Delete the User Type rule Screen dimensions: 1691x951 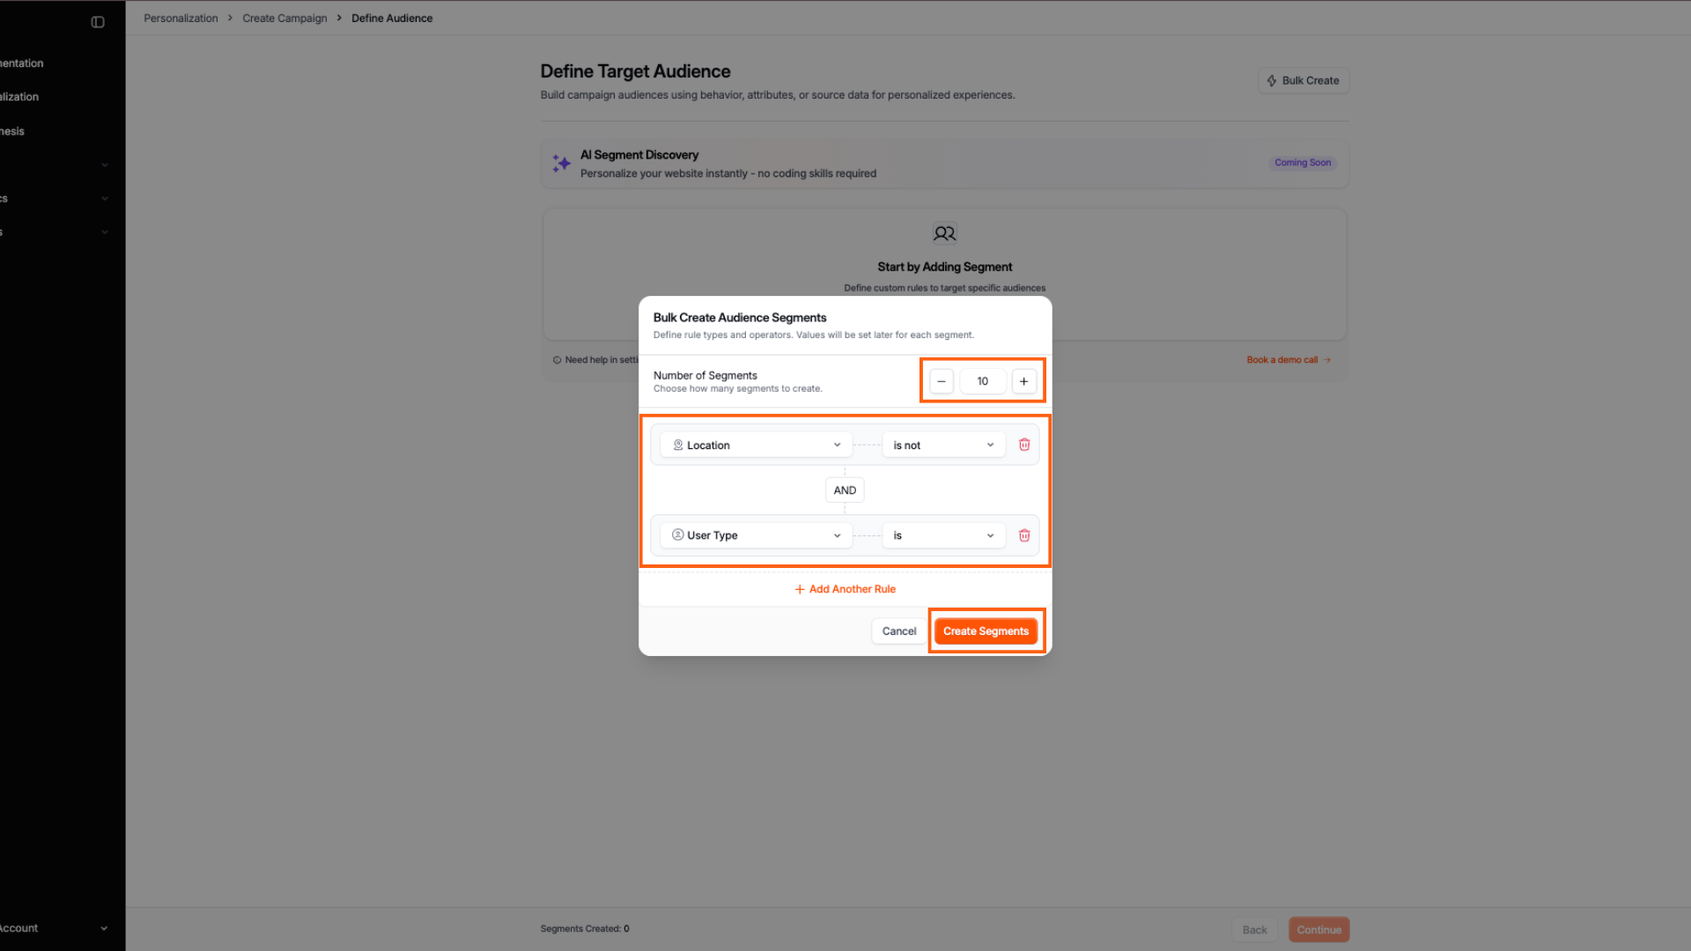click(1024, 535)
